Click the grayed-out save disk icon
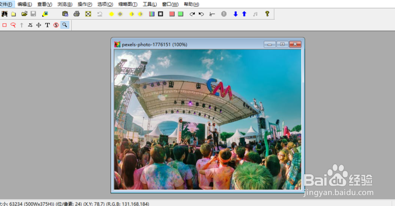This screenshot has width=395, height=206. coord(33,14)
